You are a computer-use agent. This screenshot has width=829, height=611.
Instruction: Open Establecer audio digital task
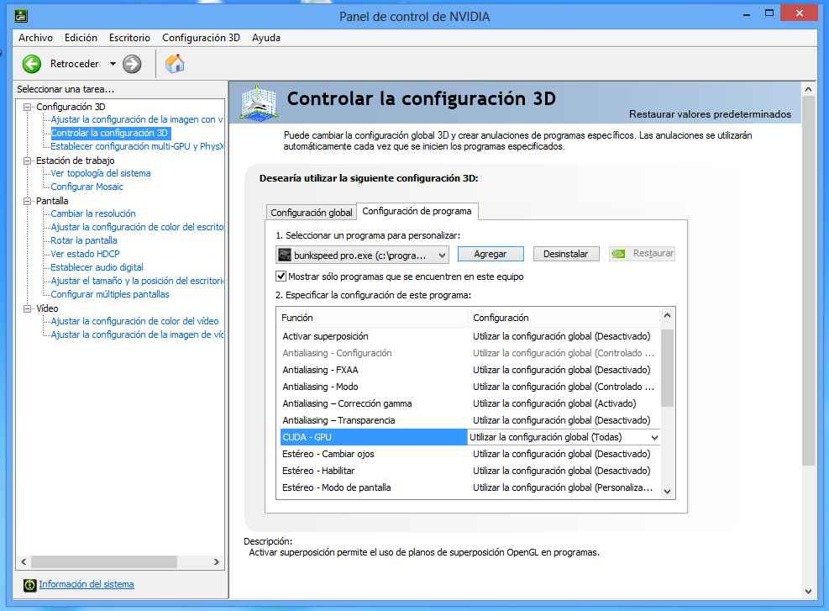coord(97,267)
